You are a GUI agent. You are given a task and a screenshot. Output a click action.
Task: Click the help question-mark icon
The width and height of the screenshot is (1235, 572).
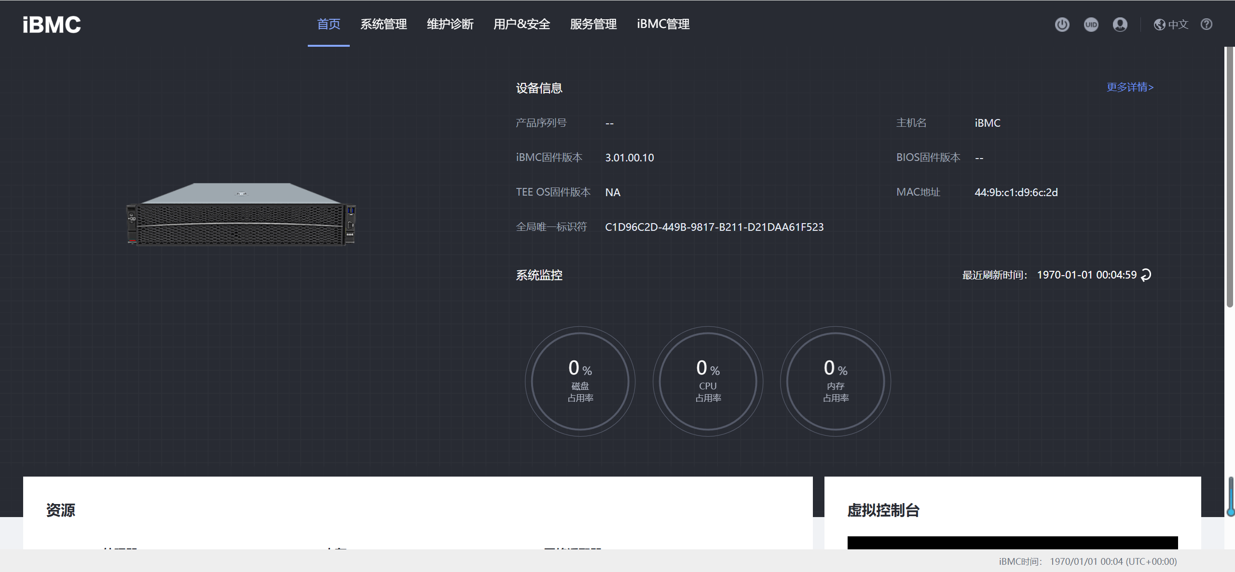[1206, 25]
